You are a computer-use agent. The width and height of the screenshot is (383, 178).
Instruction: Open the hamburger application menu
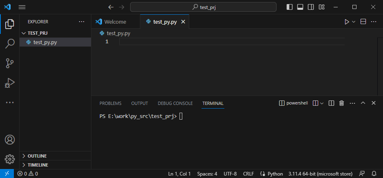(x=22, y=7)
